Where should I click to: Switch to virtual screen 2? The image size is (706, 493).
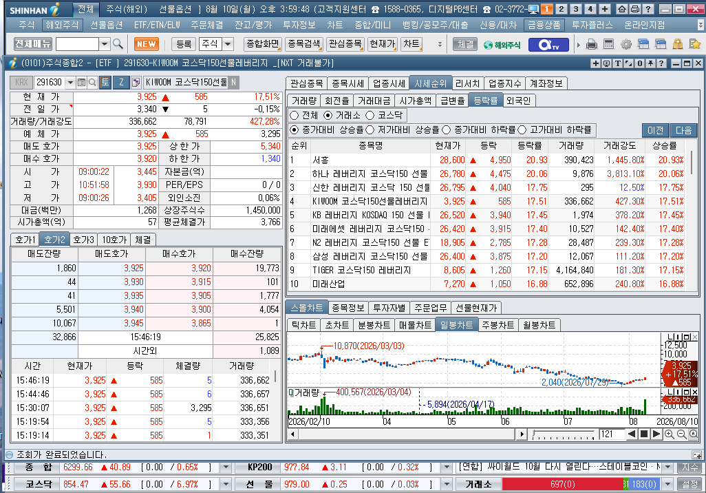coord(561,8)
